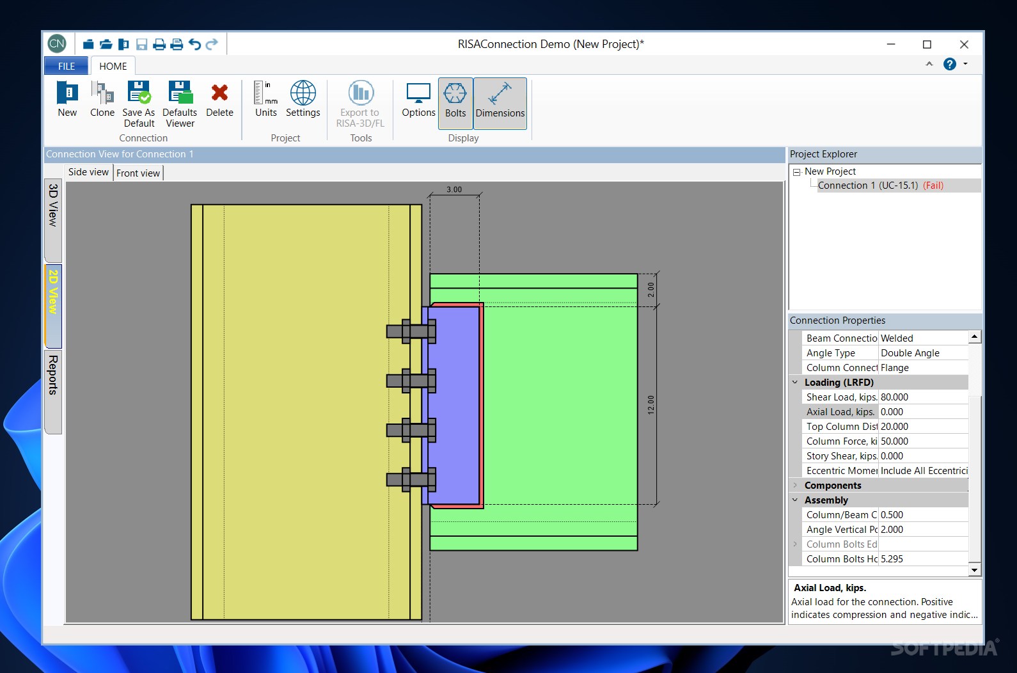Click the Axial Load, kips. property label

coord(840,412)
